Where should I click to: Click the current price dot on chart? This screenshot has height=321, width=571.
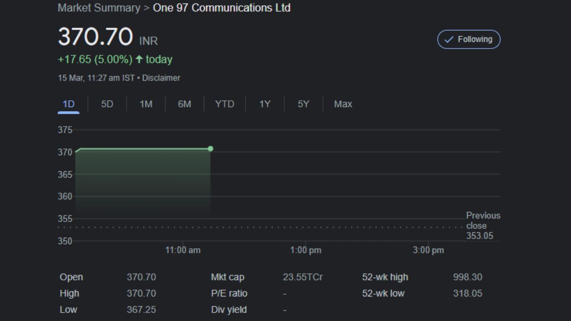click(x=211, y=148)
